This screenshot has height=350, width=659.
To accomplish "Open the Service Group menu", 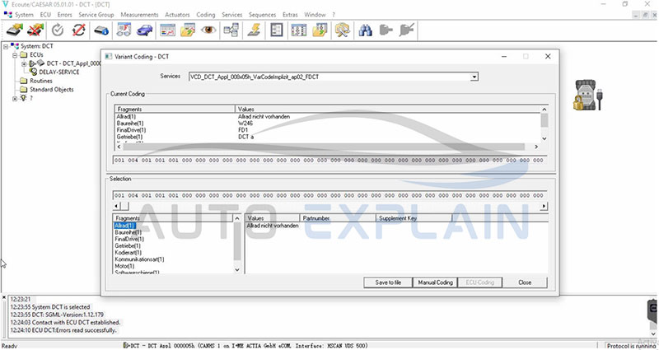I will coord(96,15).
